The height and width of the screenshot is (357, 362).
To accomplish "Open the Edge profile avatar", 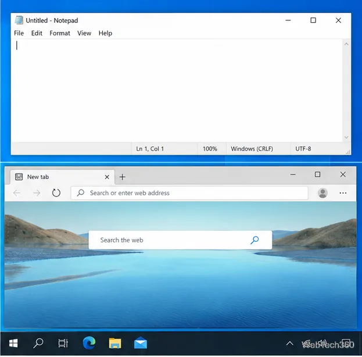I will [322, 193].
